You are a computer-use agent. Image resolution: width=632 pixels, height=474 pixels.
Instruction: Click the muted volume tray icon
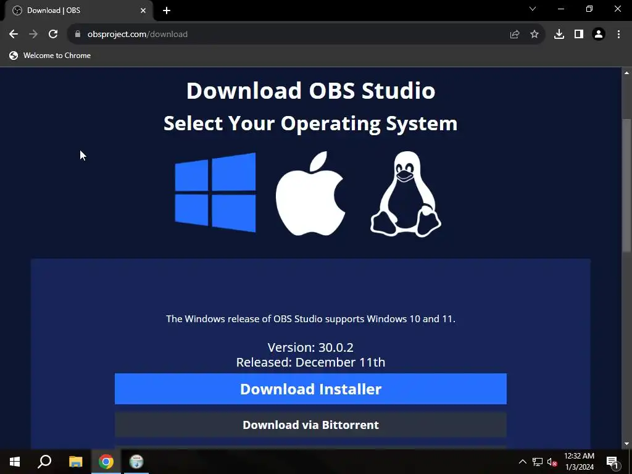552,462
